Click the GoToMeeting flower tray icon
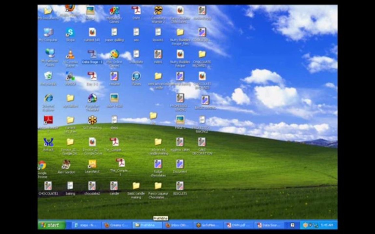Viewport: 375px width, 234px height. pyautogui.click(x=305, y=225)
